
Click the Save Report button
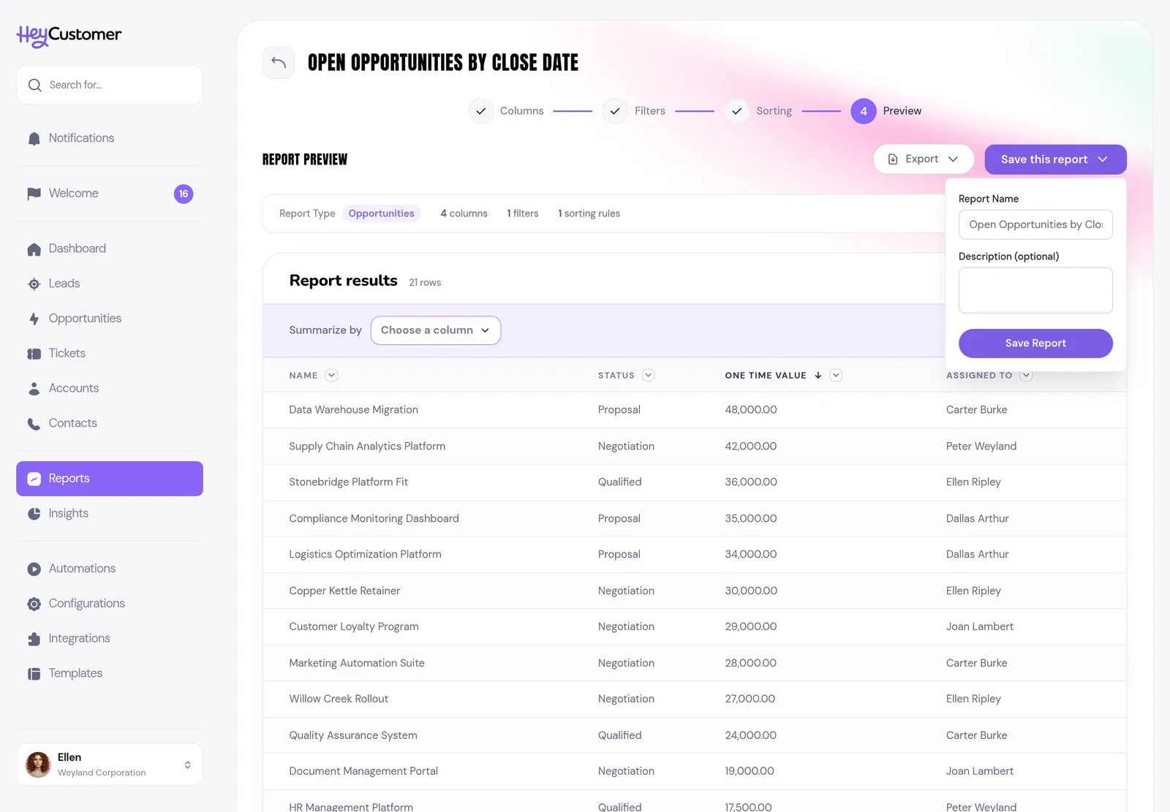point(1035,344)
